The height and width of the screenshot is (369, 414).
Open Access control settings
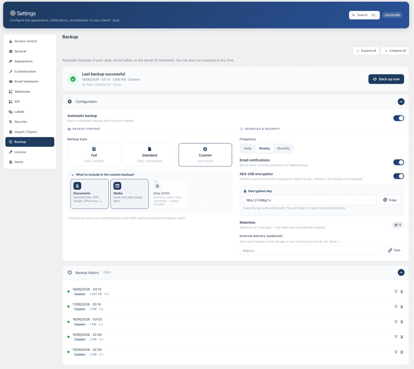[30, 41]
